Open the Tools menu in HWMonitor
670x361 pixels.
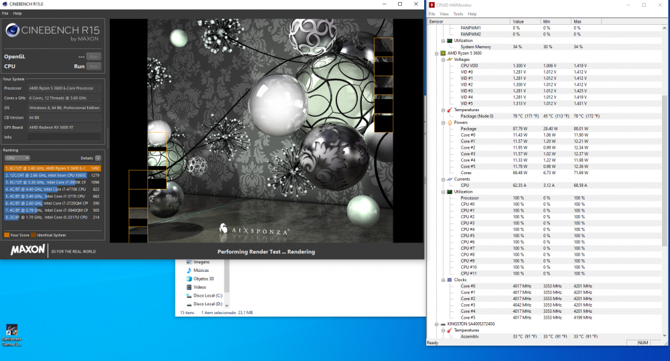pos(458,13)
